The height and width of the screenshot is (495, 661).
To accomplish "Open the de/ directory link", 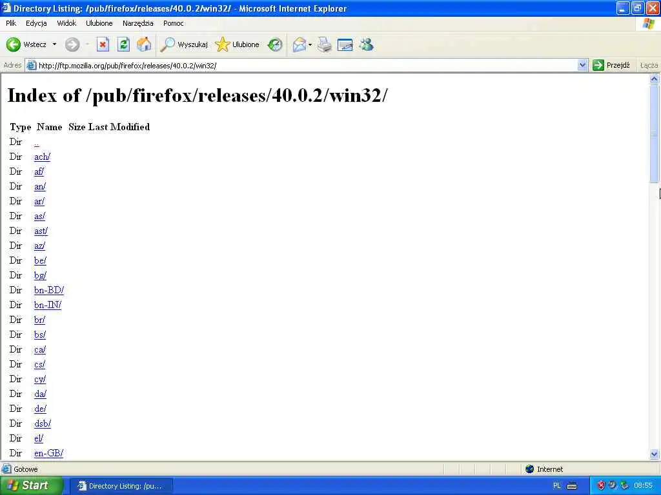I will (x=40, y=409).
